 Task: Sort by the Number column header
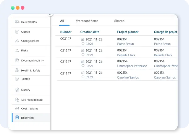(x=66, y=32)
